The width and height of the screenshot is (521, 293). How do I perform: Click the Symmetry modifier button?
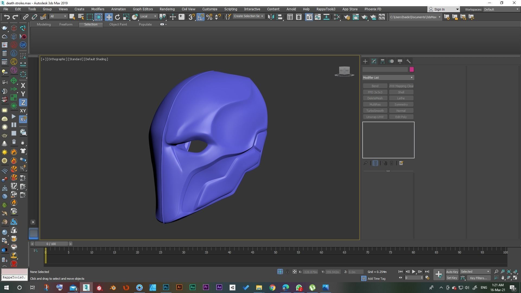coord(401,104)
